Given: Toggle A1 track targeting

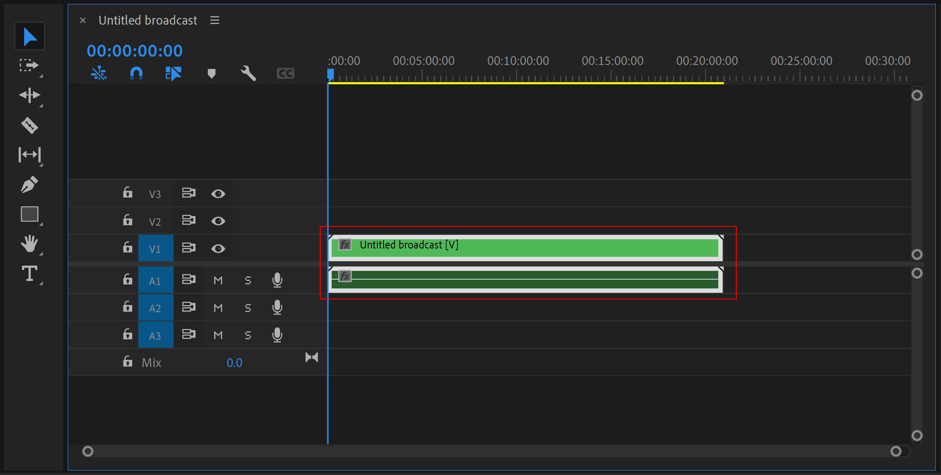Looking at the screenshot, I should pyautogui.click(x=156, y=280).
